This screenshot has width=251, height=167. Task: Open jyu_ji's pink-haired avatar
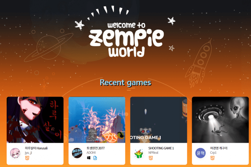pos(15,153)
